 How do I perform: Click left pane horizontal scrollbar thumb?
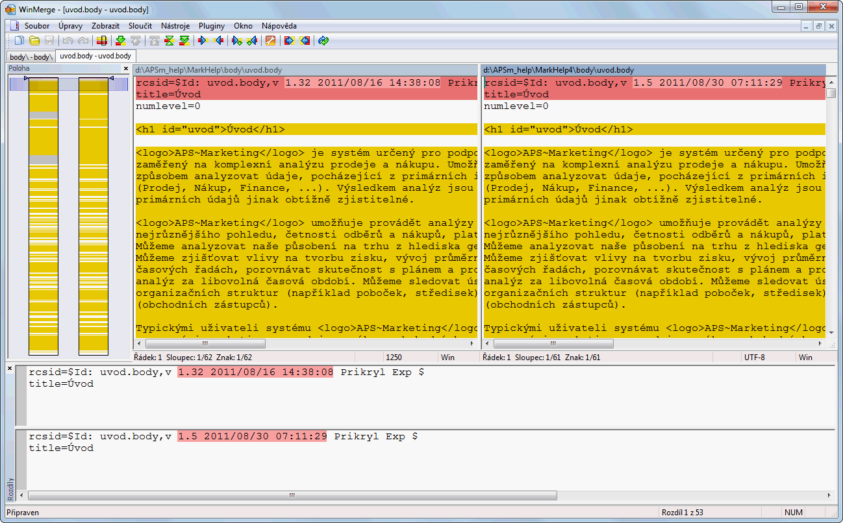205,344
